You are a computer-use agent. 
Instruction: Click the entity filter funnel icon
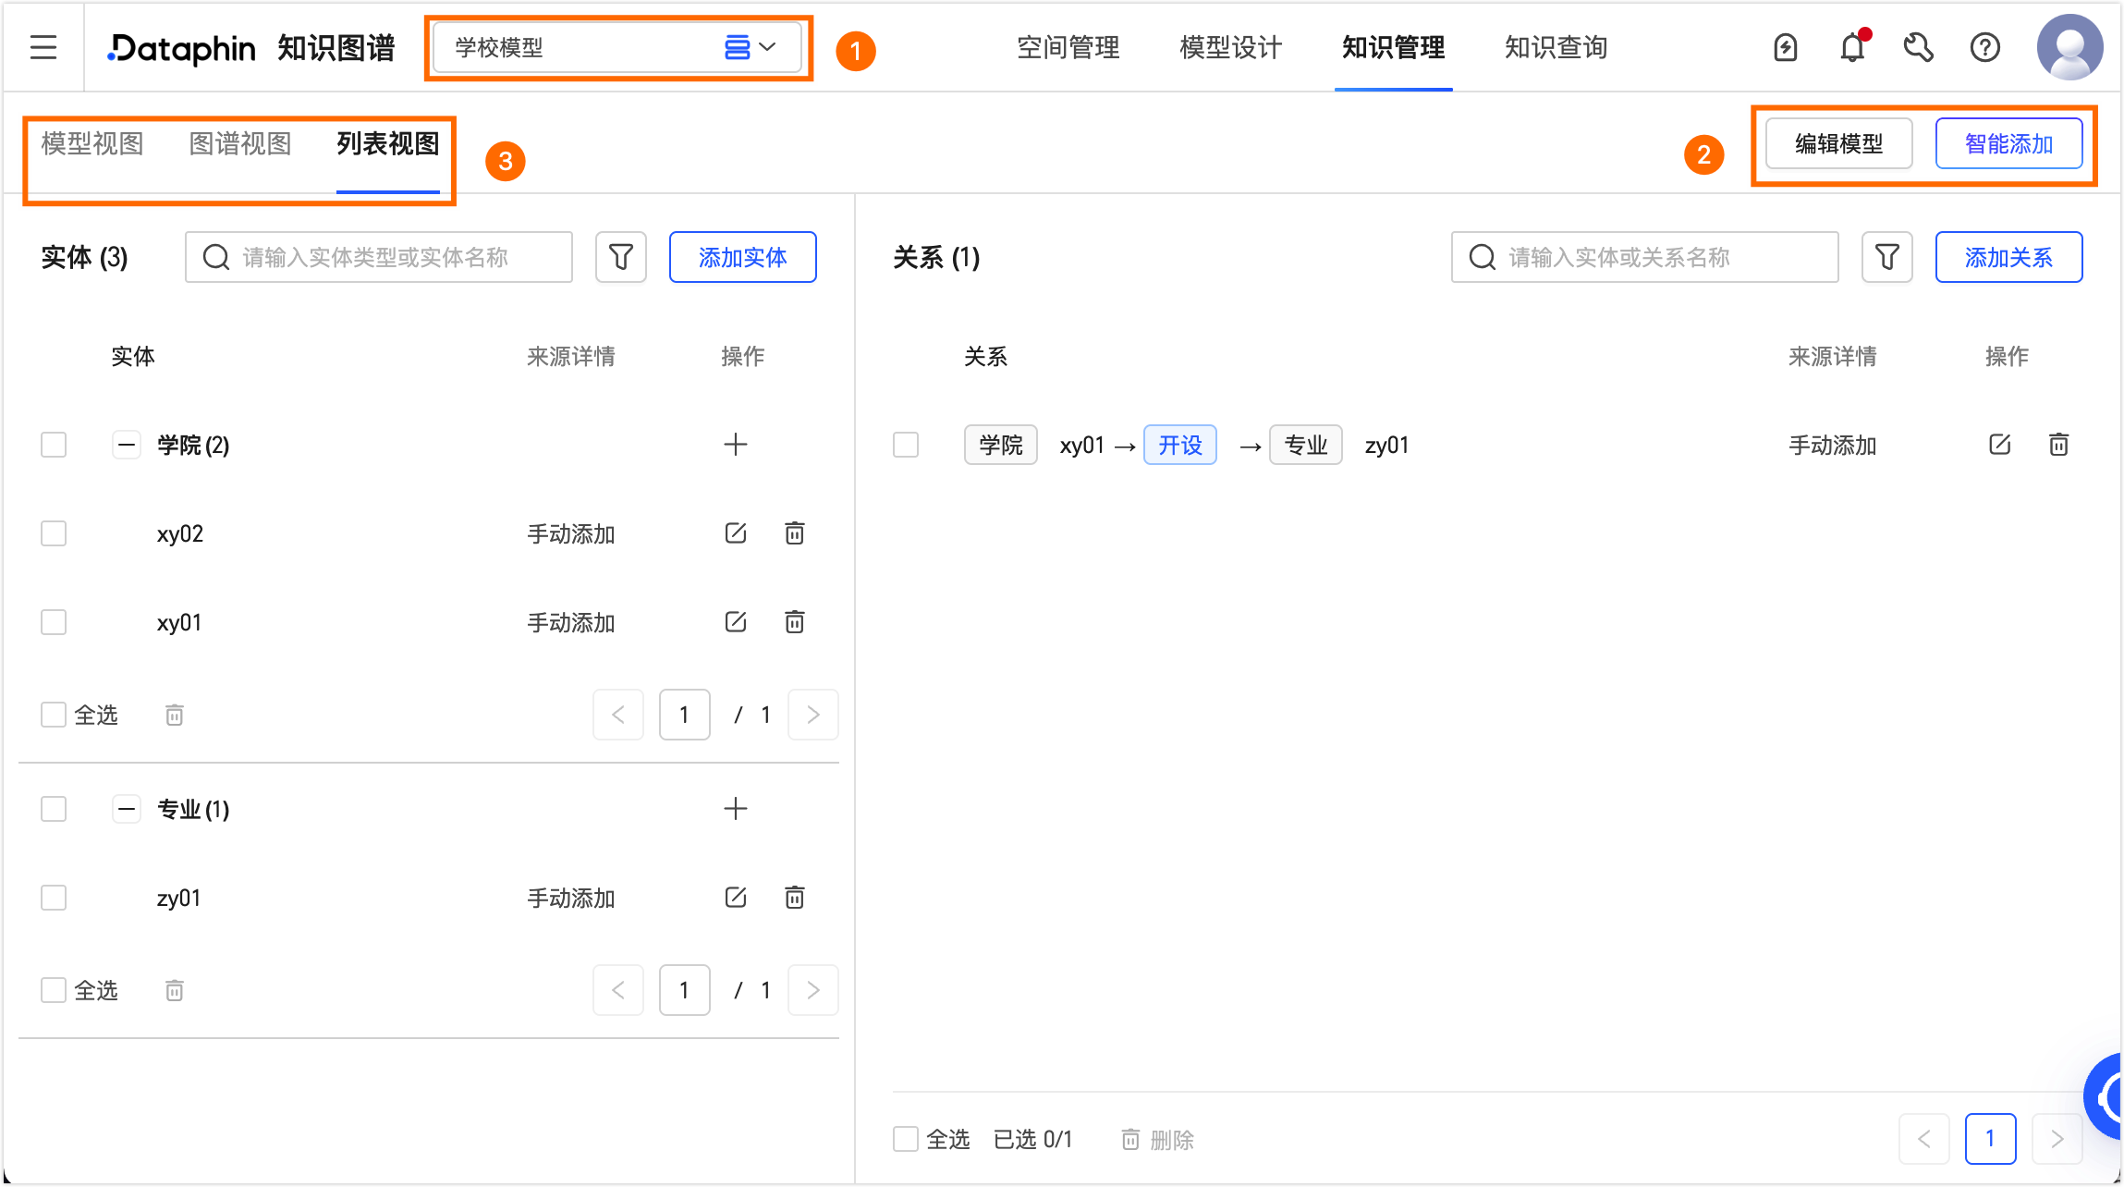click(621, 257)
